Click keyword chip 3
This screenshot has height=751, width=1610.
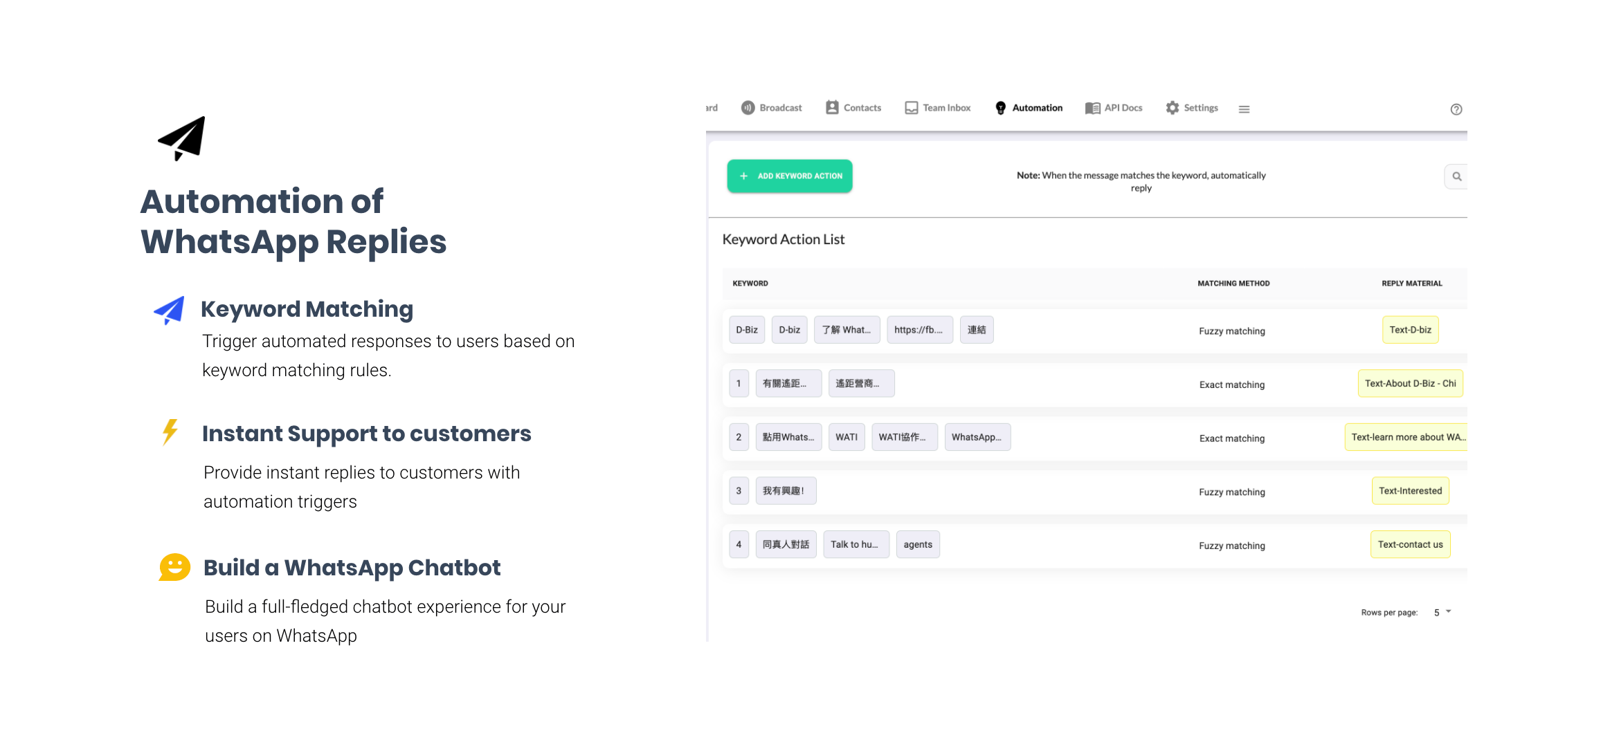tap(739, 491)
